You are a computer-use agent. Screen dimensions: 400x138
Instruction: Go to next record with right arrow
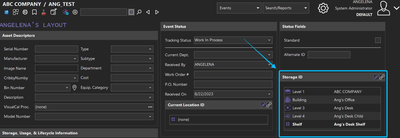[157, 12]
